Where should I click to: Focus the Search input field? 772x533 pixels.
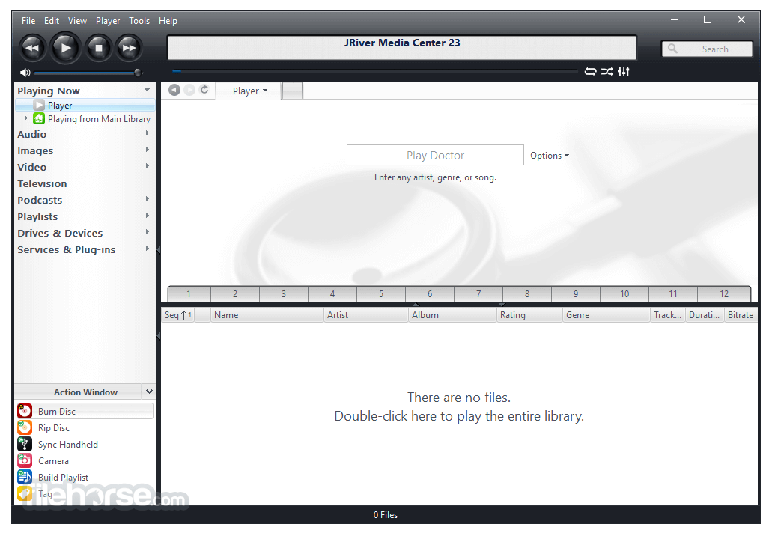[707, 49]
